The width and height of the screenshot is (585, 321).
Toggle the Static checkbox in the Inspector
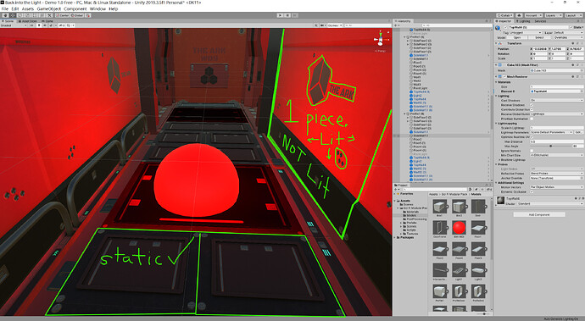tap(571, 27)
